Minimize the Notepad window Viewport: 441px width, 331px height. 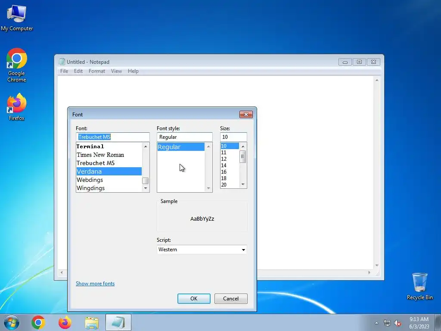coord(345,62)
